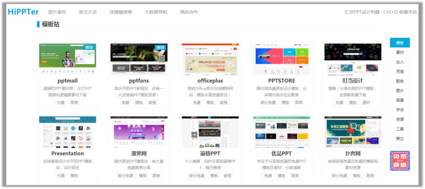425x189 pixels.
Task: Jump to 背景 section in sidebar
Action: (400, 100)
